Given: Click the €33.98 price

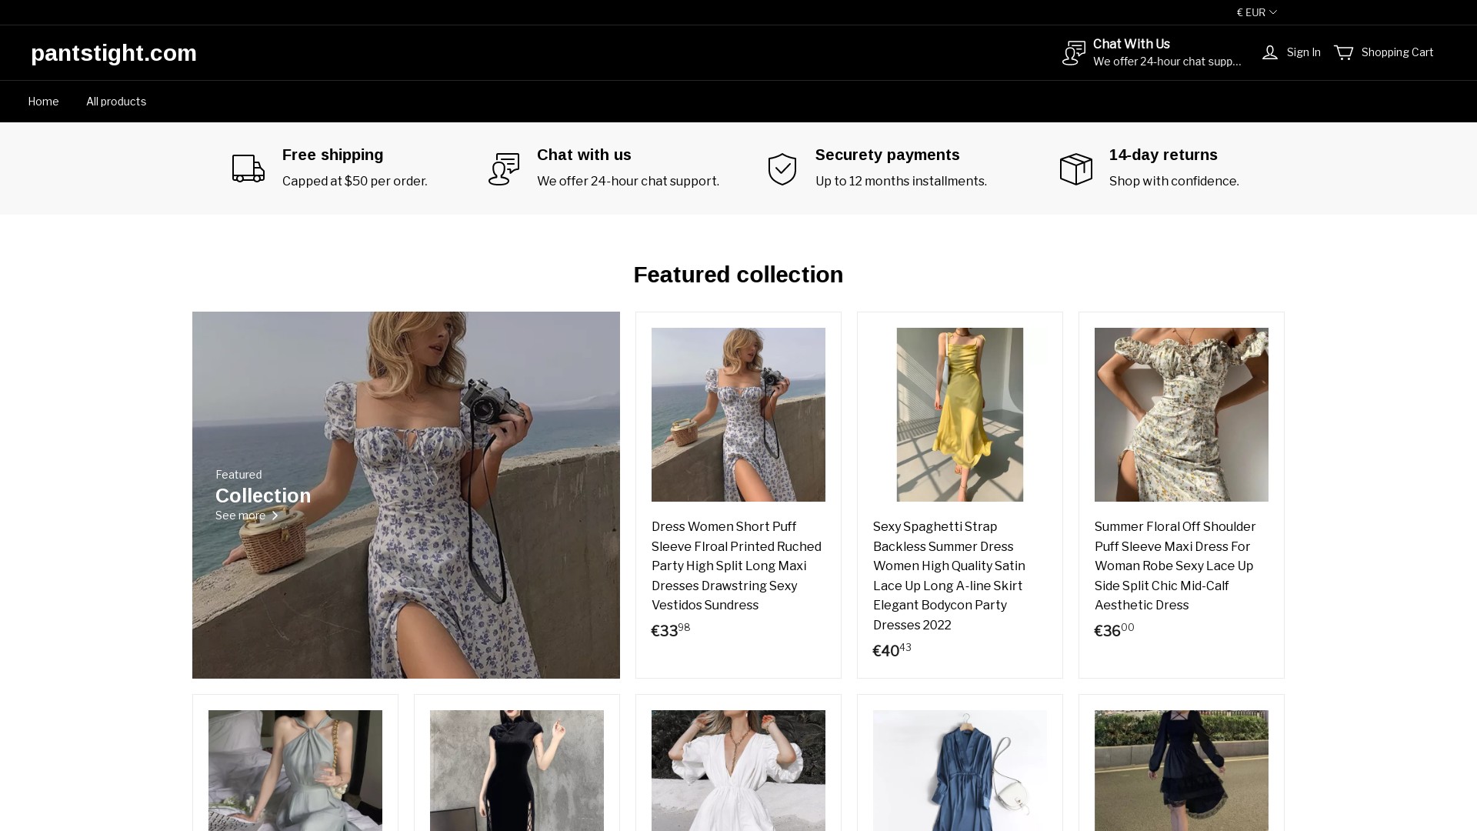Looking at the screenshot, I should (671, 630).
